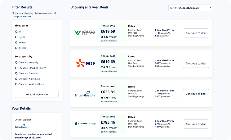Click the £54.58 /month estimate
The width and height of the screenshot is (231, 140).
click(x=109, y=98)
